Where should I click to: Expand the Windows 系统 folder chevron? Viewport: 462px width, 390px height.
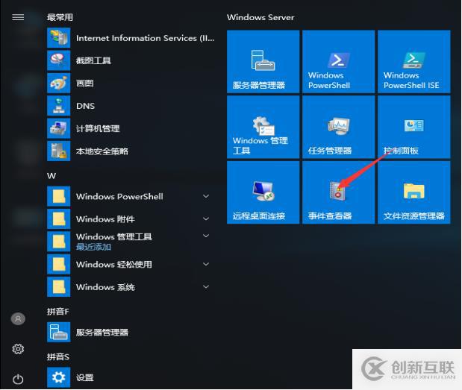[x=206, y=286]
